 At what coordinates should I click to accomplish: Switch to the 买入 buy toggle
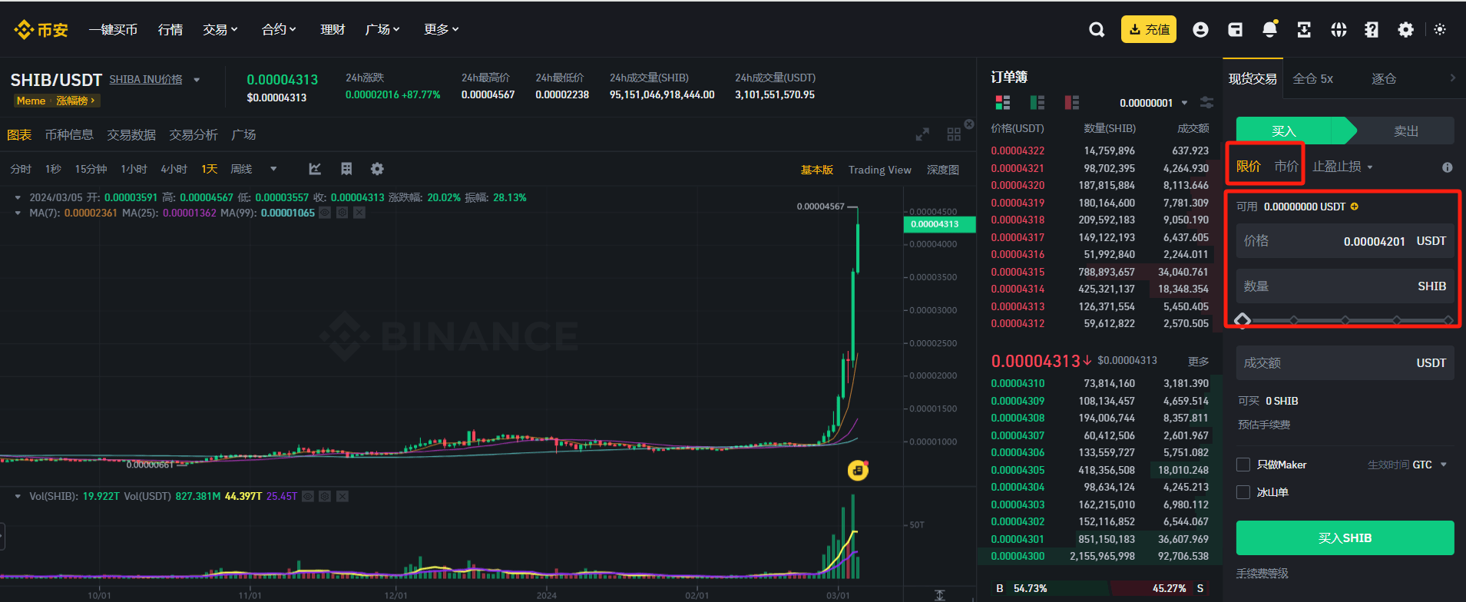[1290, 131]
